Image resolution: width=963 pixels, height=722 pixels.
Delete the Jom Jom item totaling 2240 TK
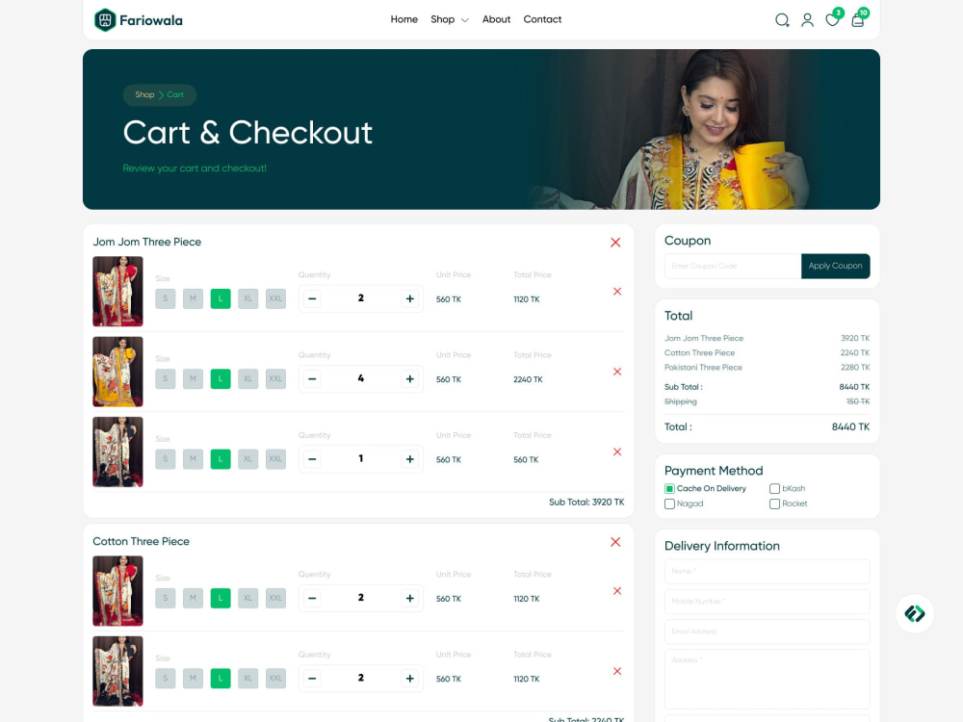click(617, 372)
